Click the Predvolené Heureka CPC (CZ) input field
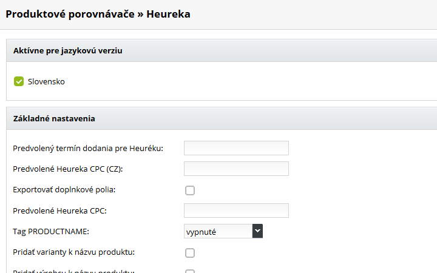This screenshot has height=273, width=437. pos(236,169)
